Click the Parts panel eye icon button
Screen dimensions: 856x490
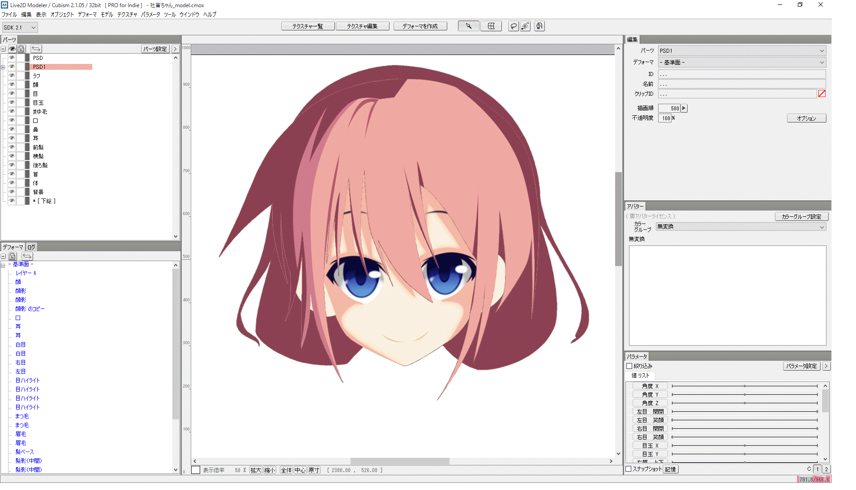[x=13, y=49]
